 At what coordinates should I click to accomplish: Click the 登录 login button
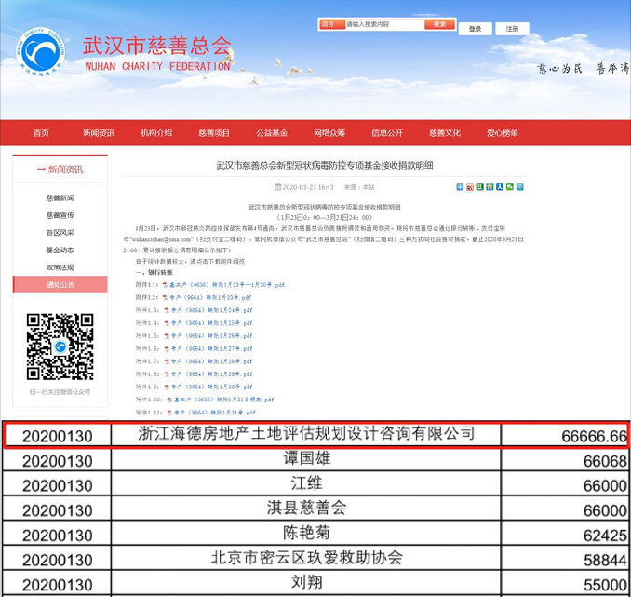click(x=476, y=29)
